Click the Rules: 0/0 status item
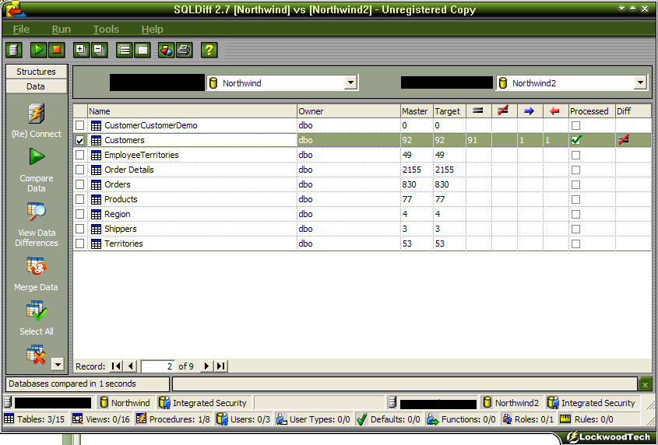The image size is (658, 445). [x=586, y=419]
